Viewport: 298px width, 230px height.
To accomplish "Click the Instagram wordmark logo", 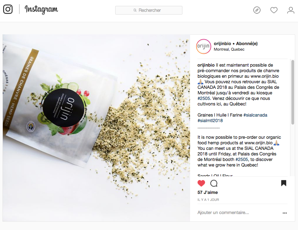I will 41,9.
